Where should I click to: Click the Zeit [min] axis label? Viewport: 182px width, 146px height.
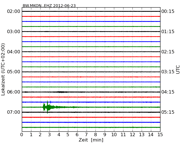[x=91, y=140]
